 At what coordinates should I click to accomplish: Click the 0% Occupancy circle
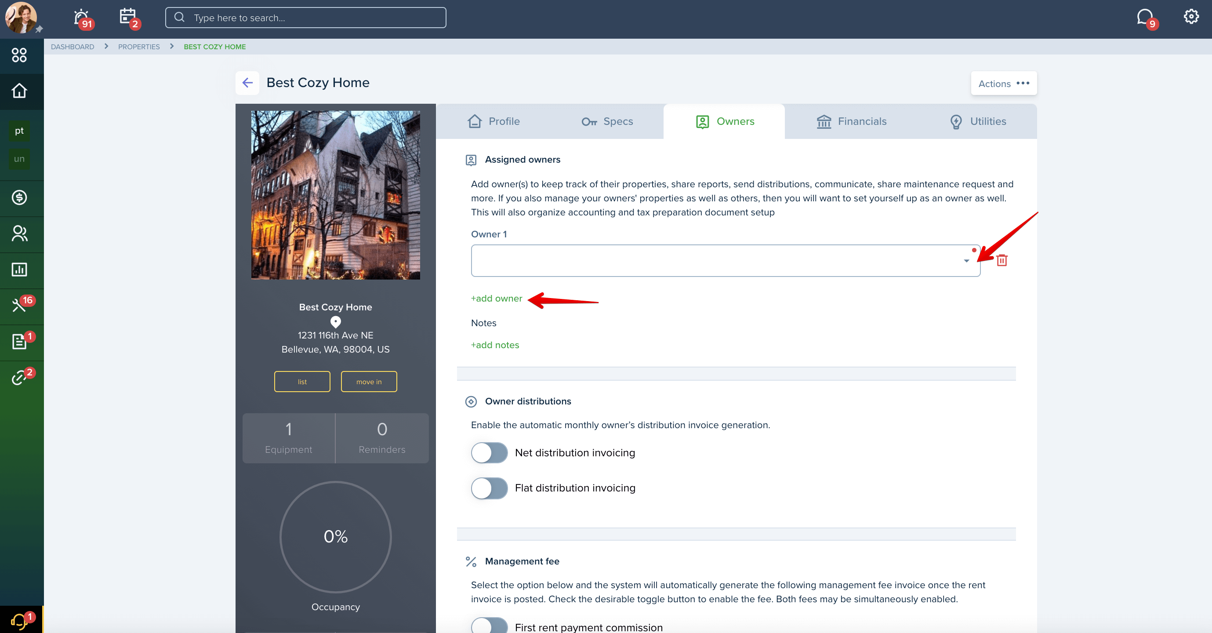(335, 537)
